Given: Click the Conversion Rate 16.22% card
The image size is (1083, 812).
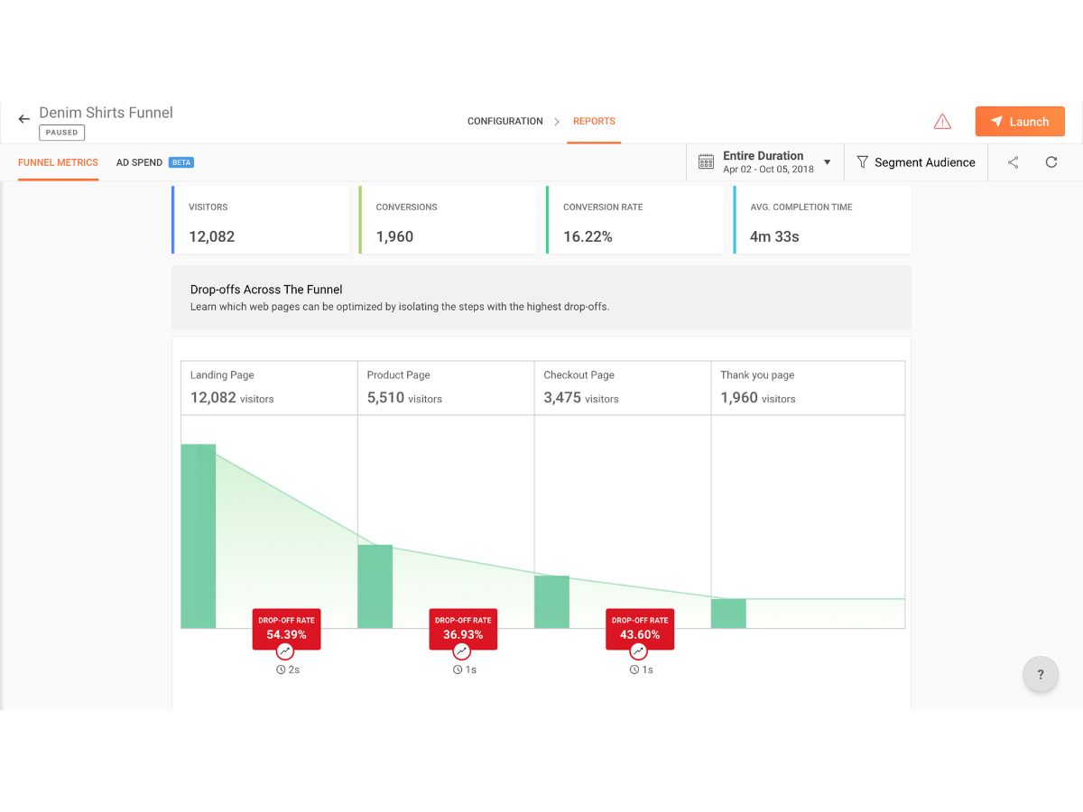Looking at the screenshot, I should [635, 220].
